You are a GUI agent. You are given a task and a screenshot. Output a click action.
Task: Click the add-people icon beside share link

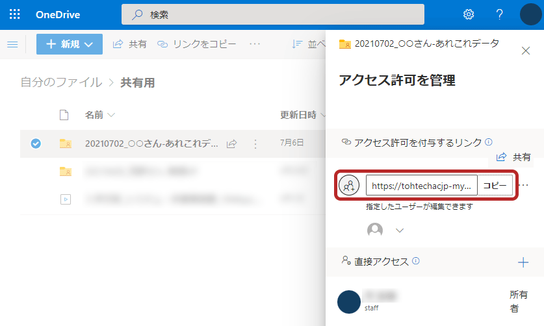point(349,186)
